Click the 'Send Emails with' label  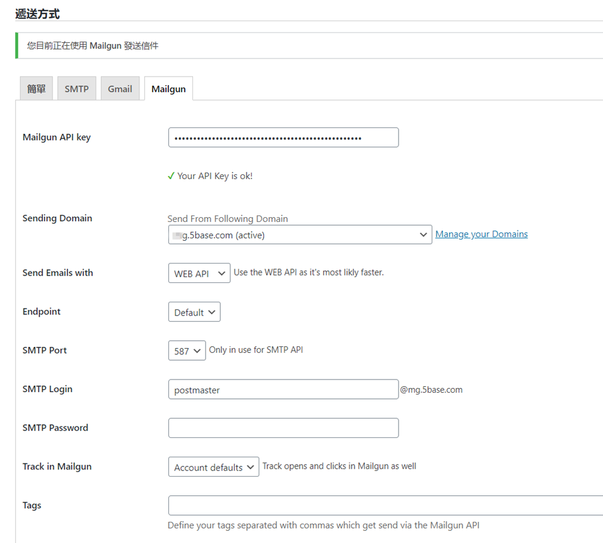[58, 273]
